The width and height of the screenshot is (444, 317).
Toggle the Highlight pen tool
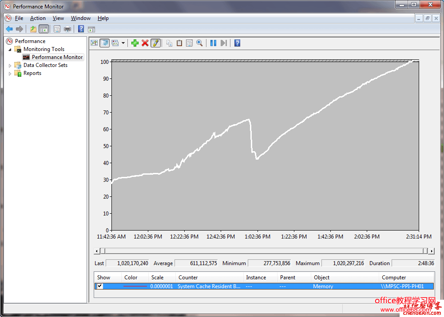click(155, 43)
